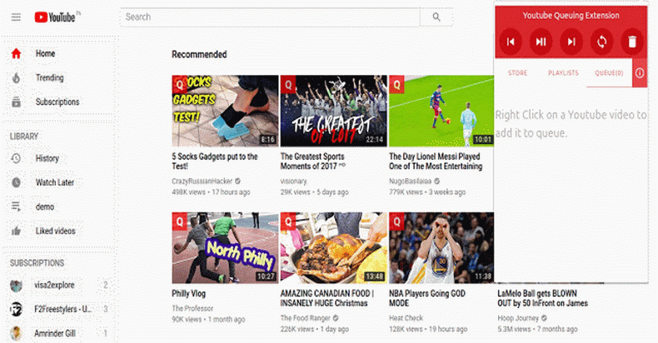
Task: Open the hamburger guide menu
Action: 16,17
